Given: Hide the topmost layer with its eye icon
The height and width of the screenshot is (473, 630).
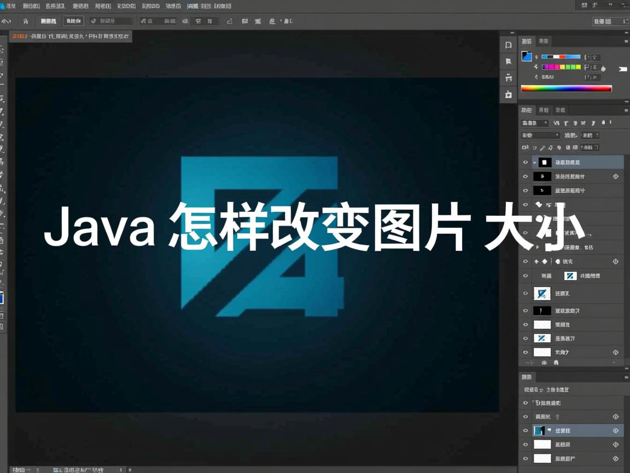Looking at the screenshot, I should tap(526, 162).
